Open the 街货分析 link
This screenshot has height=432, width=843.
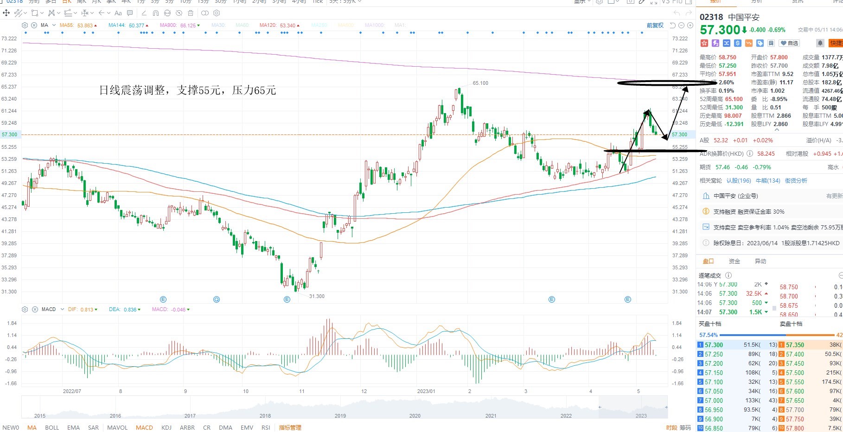(796, 180)
